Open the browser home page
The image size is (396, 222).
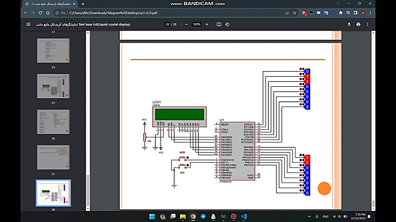pos(48,13)
